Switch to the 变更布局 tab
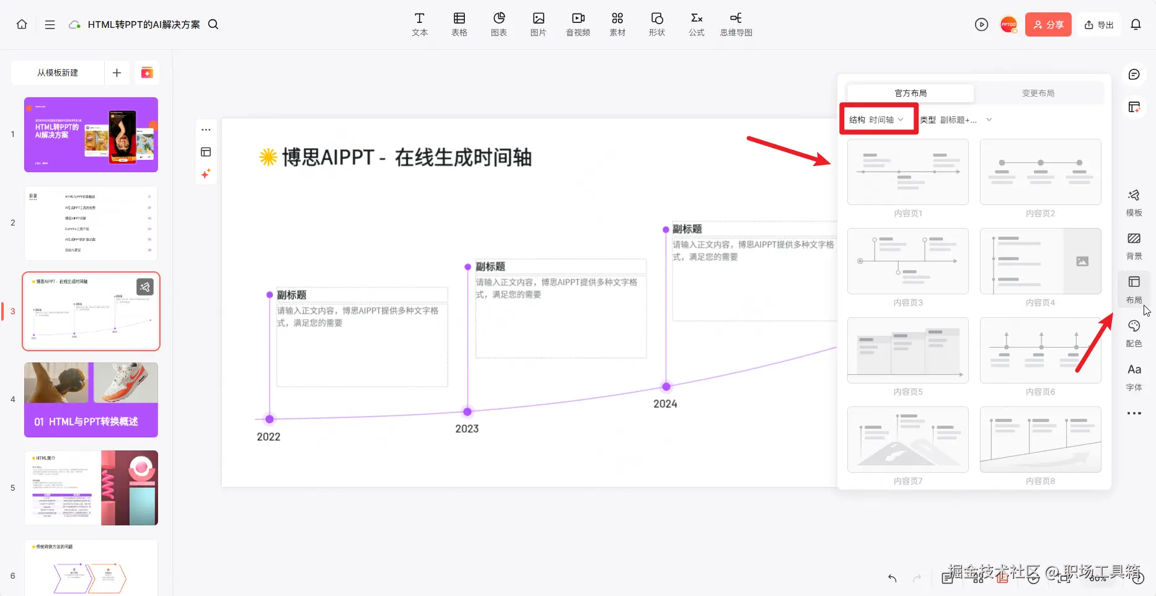The height and width of the screenshot is (596, 1156). [x=1038, y=93]
